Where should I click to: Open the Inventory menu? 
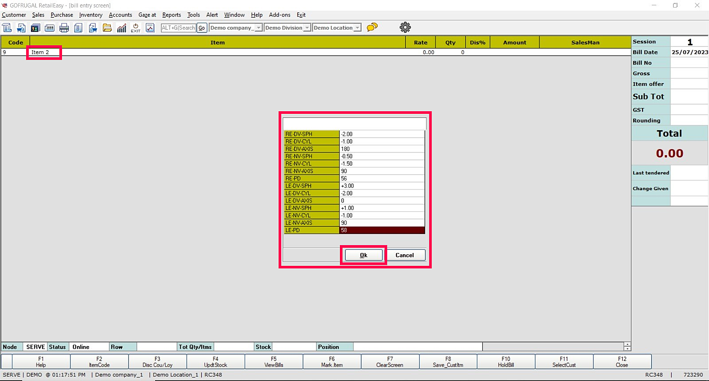tap(91, 15)
